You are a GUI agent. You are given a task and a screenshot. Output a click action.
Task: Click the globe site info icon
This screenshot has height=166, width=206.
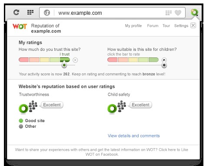[x=47, y=13]
